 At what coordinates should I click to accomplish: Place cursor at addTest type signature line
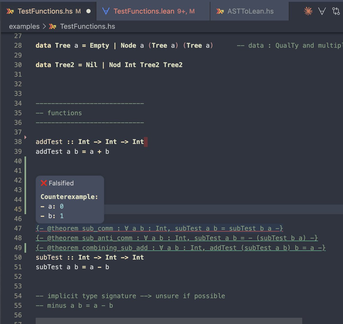[90, 142]
